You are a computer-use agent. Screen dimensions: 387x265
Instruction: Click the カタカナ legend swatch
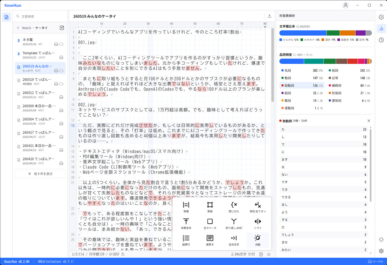point(302,40)
